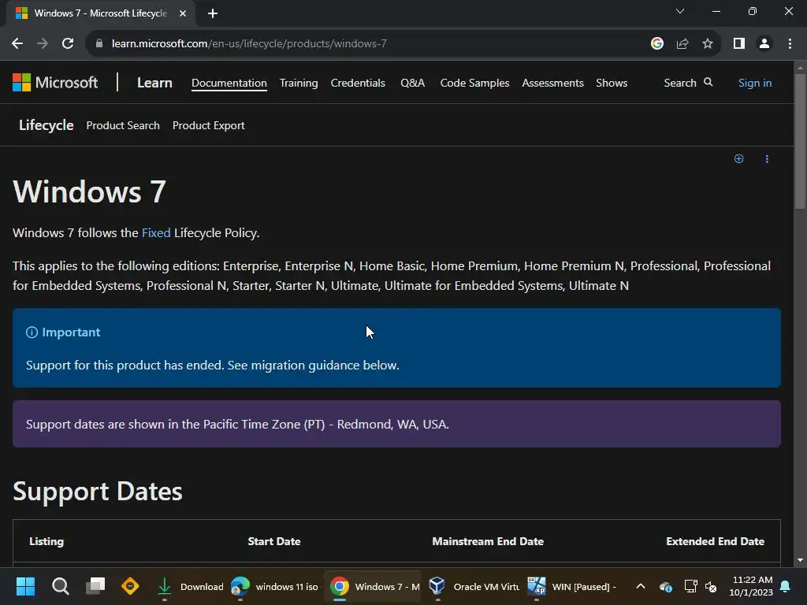Screen dimensions: 807x605
Task: Click the Listing column header
Action: tap(46, 541)
